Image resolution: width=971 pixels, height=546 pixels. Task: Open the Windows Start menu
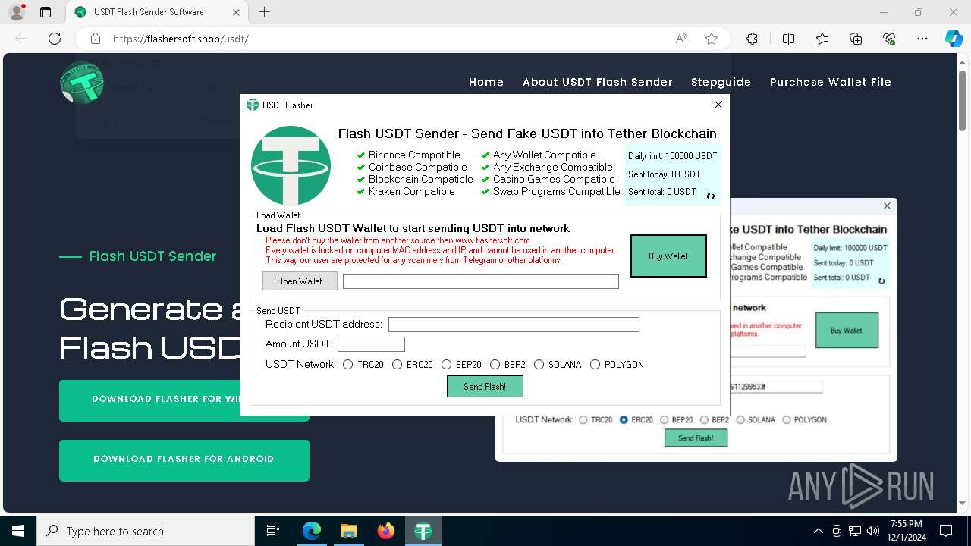tap(18, 531)
